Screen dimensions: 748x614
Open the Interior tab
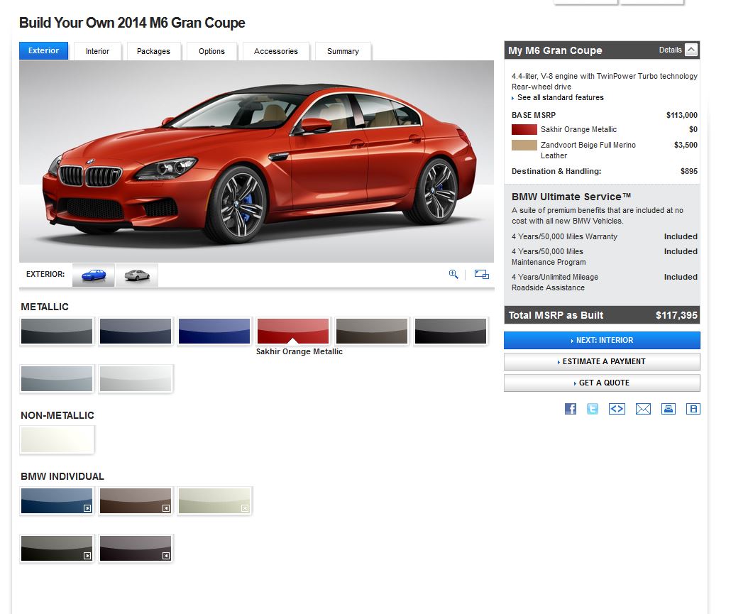(97, 51)
